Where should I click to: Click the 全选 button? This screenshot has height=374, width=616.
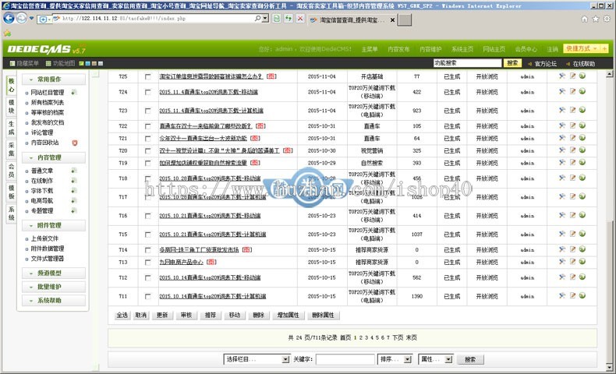[122, 315]
